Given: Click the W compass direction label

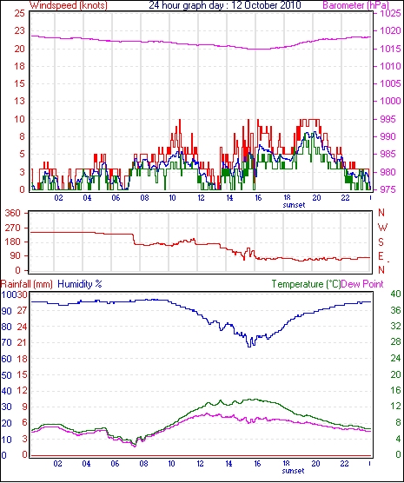Looking at the screenshot, I should (x=382, y=228).
